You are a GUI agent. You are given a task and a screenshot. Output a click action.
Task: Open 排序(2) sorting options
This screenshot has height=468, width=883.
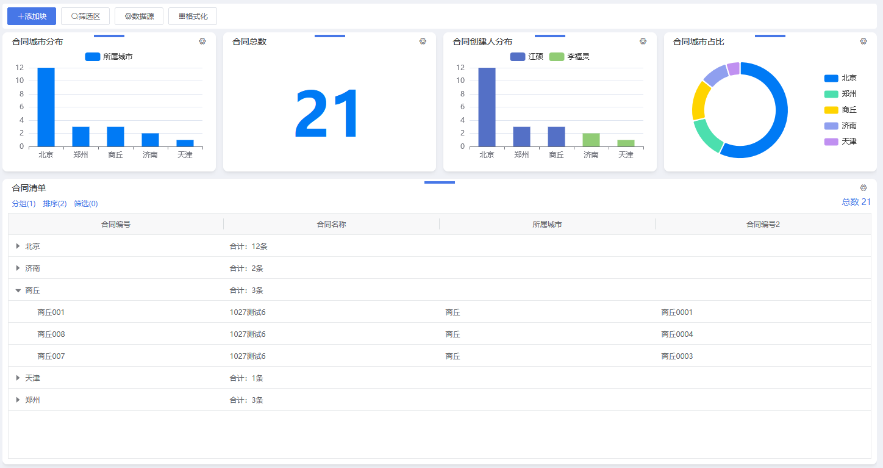point(55,204)
